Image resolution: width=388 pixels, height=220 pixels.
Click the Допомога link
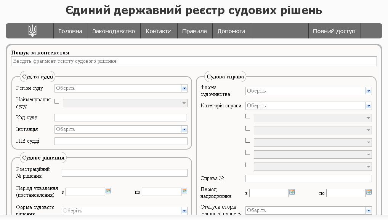231,31
